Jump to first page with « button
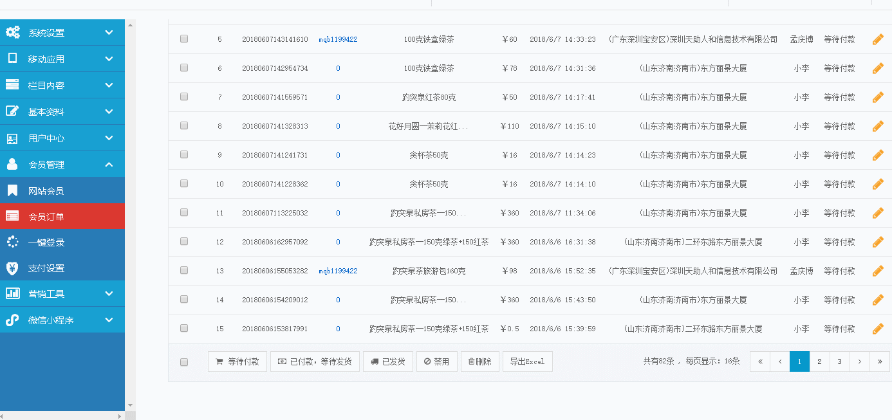Image resolution: width=892 pixels, height=420 pixels. (760, 361)
